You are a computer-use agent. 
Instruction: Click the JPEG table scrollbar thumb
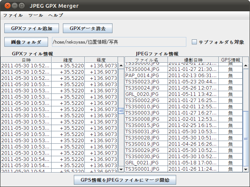246,138
